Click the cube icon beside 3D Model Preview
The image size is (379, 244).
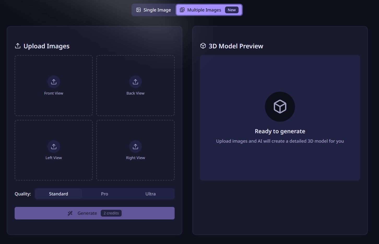click(x=203, y=46)
